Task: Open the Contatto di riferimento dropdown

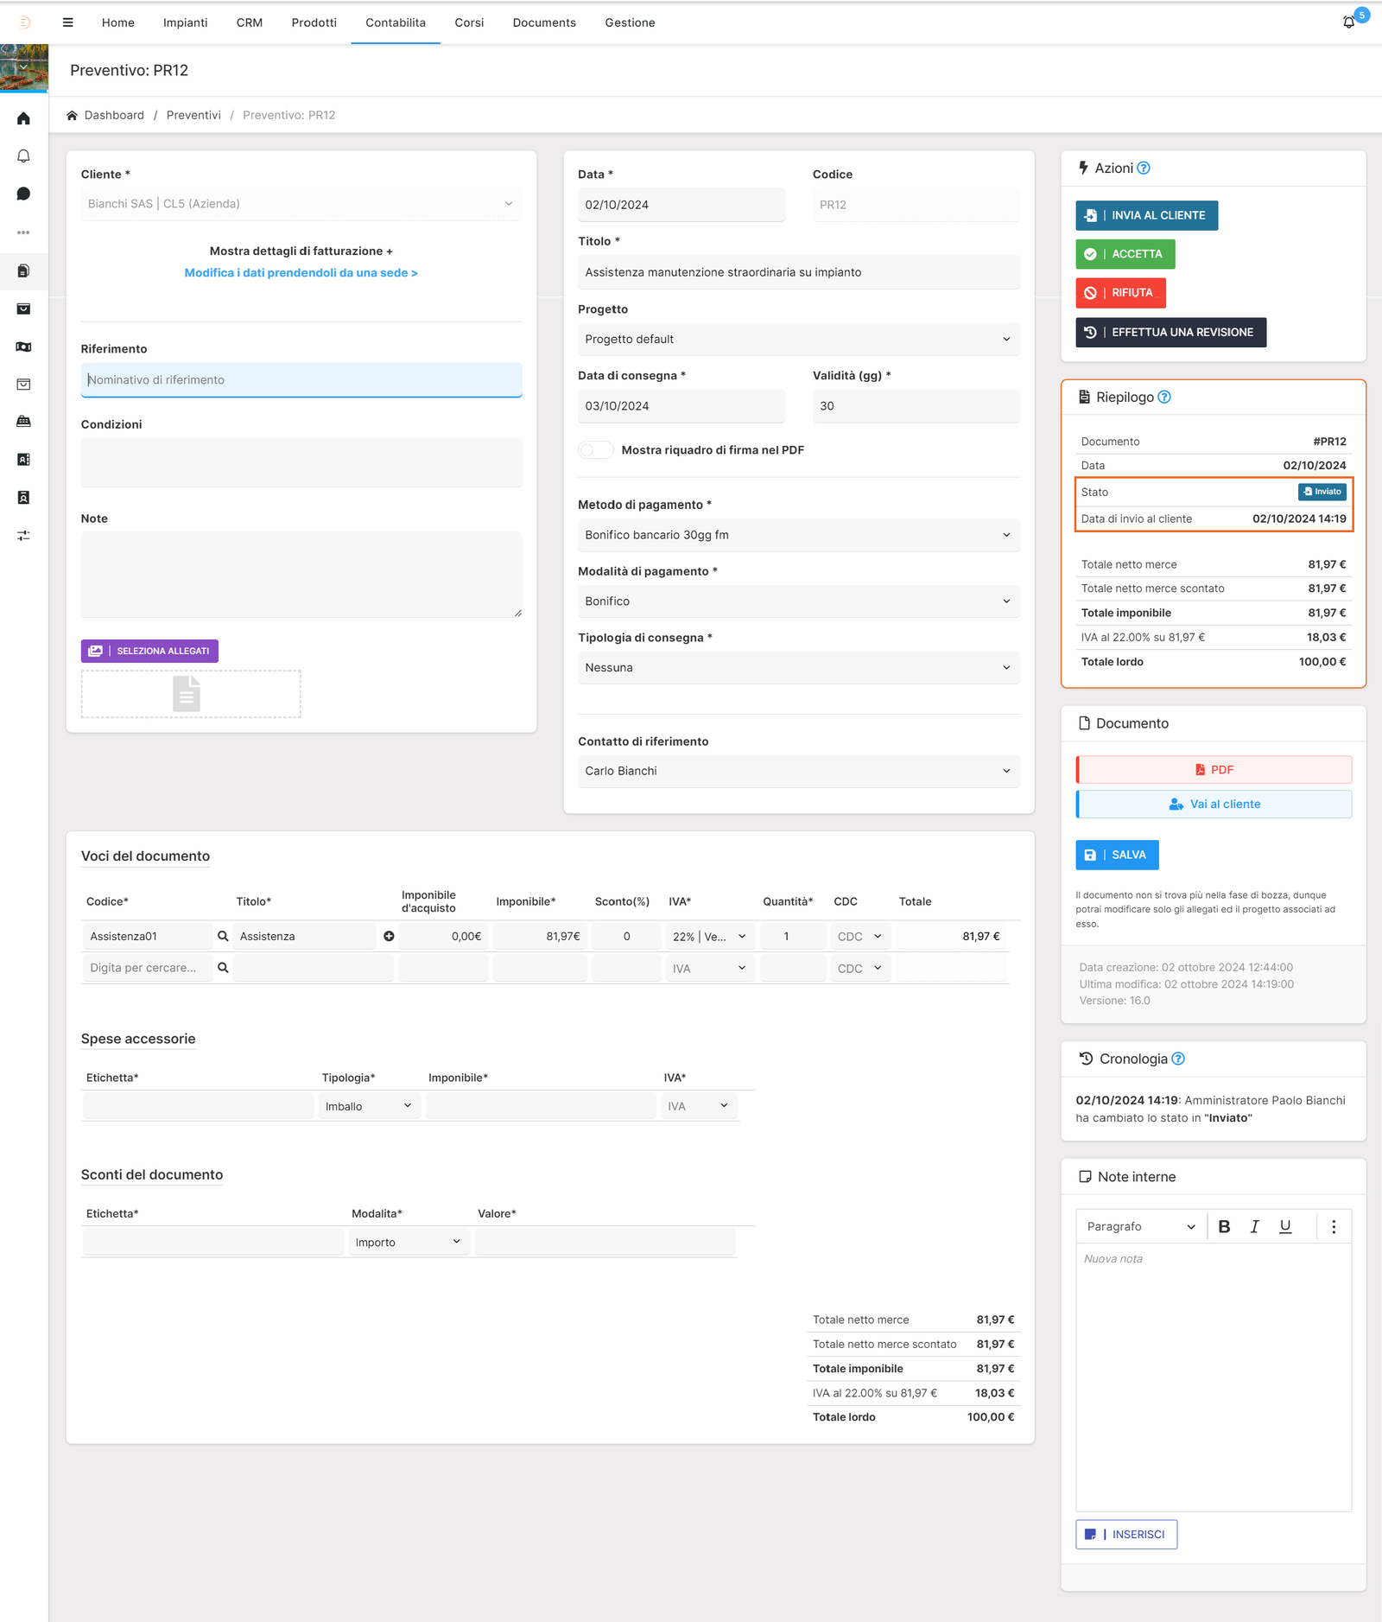Action: coord(797,771)
